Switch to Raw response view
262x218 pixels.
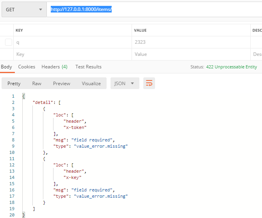(x=37, y=83)
